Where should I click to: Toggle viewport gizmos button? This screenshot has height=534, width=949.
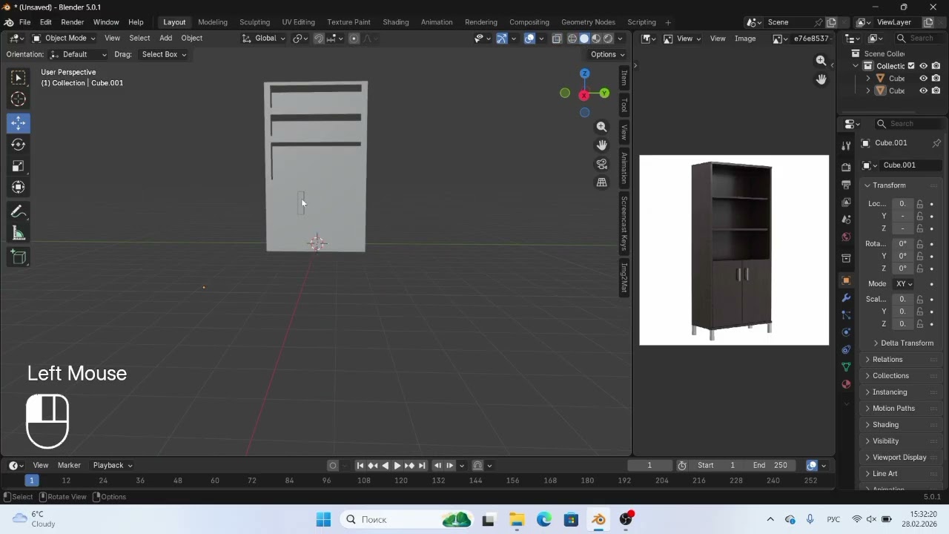tap(502, 39)
